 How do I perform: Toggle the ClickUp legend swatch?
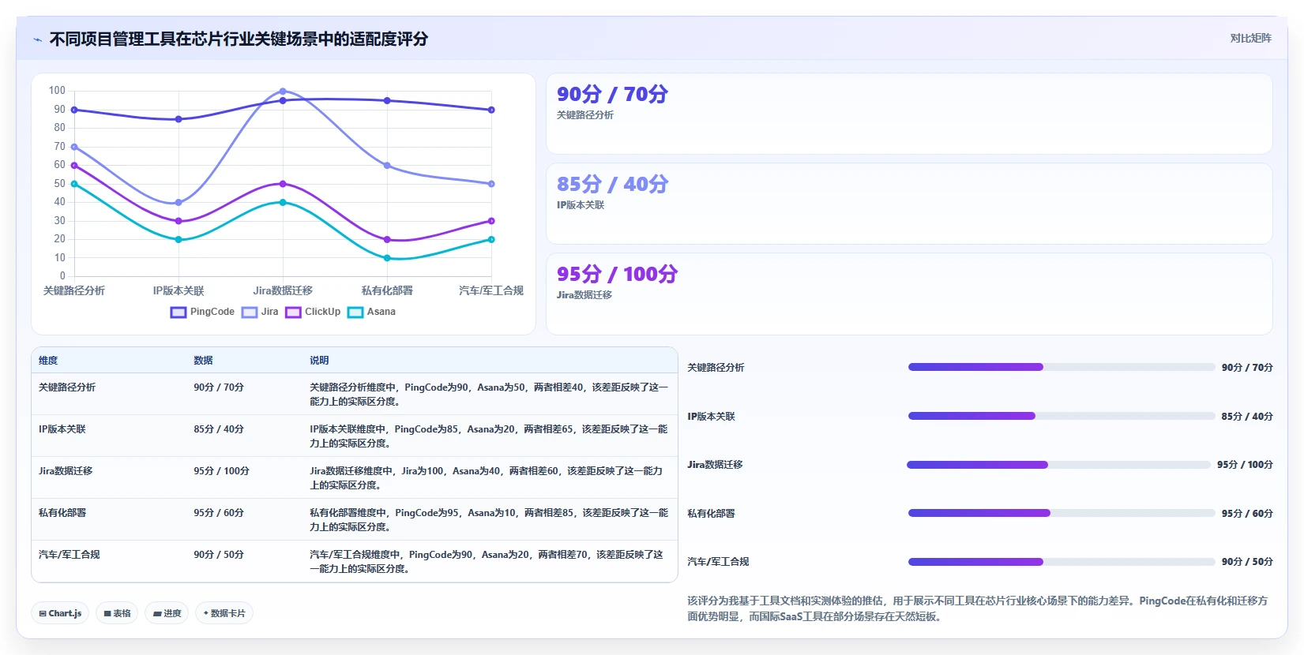[x=293, y=313]
